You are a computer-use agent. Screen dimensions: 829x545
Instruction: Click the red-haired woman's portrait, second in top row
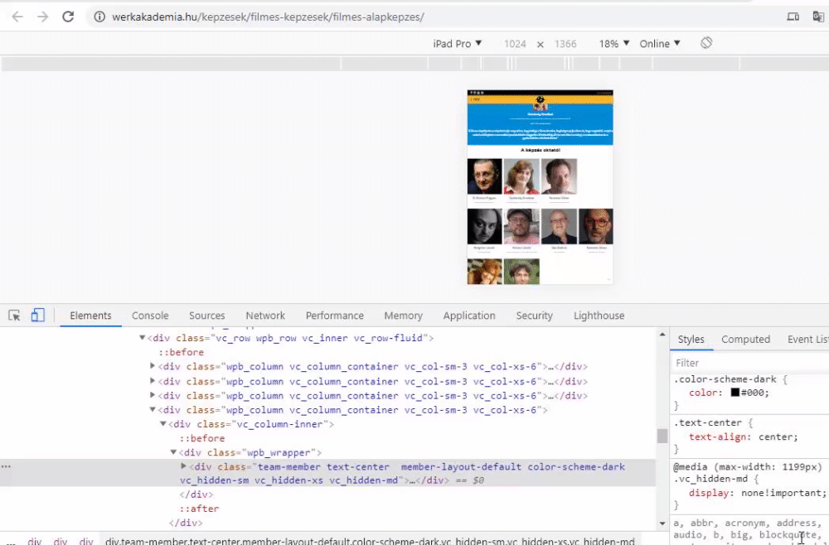[x=521, y=176]
